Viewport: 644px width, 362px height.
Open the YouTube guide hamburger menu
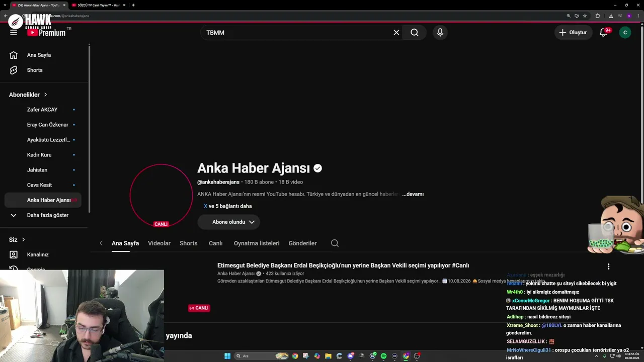(14, 32)
